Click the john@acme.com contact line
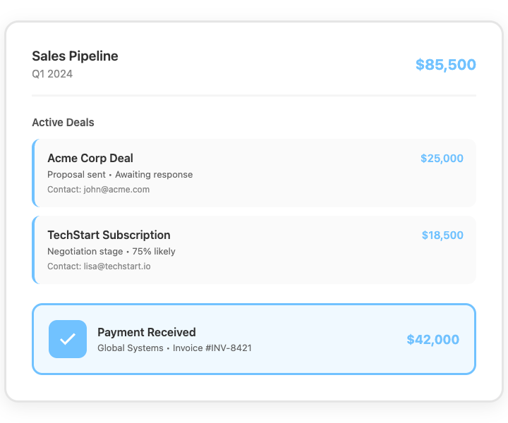This screenshot has height=423, width=508. (x=98, y=189)
